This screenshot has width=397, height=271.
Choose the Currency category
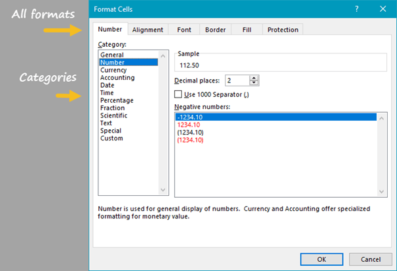(129, 70)
